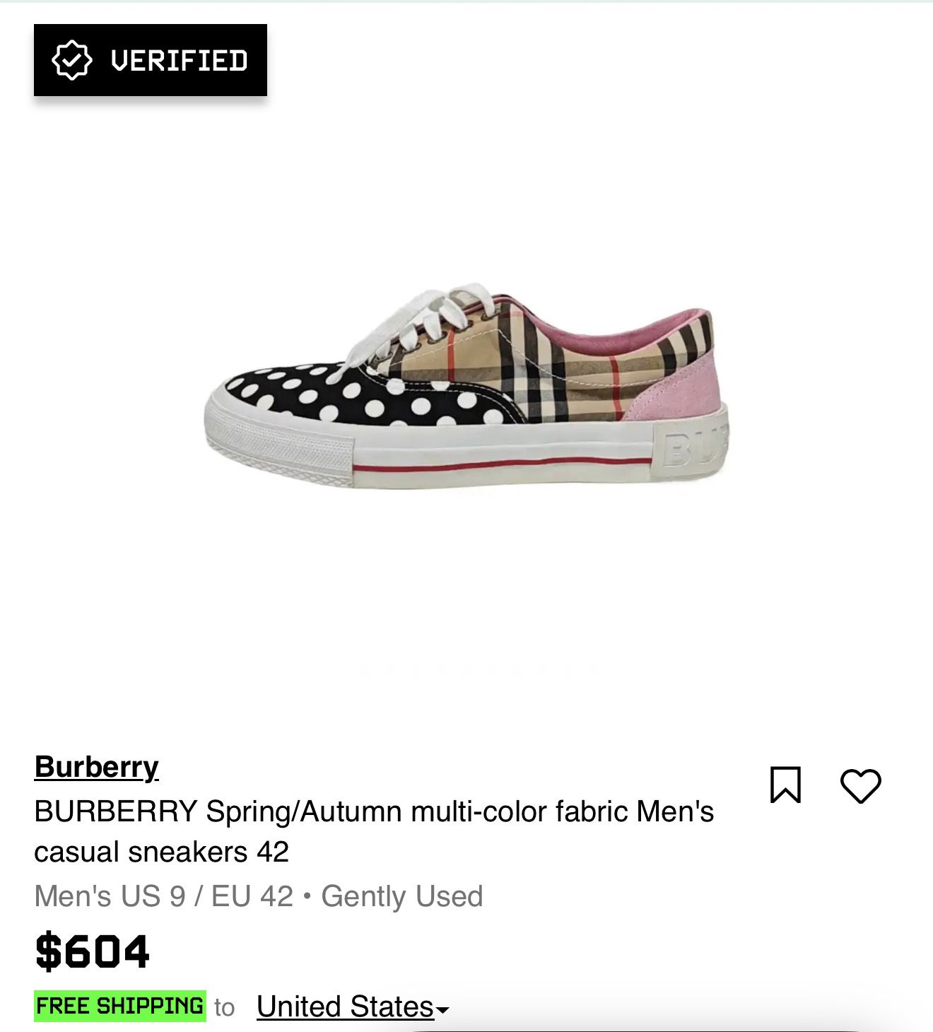The width and height of the screenshot is (933, 1032).
Task: Like the sneakers with the heart icon
Action: pyautogui.click(x=860, y=785)
